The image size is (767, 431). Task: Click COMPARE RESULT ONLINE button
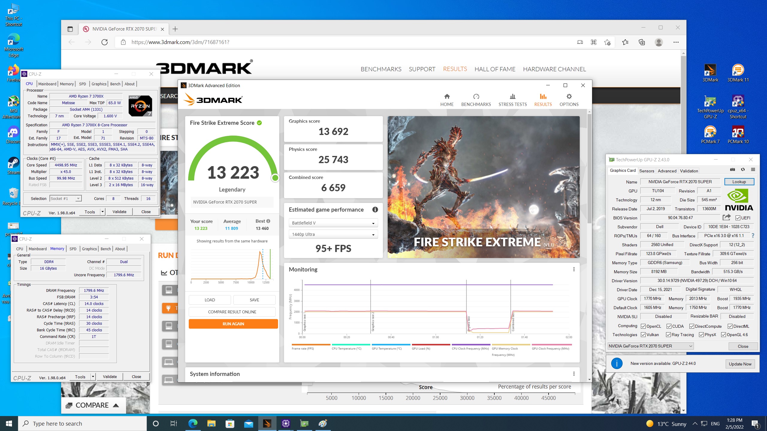click(232, 312)
